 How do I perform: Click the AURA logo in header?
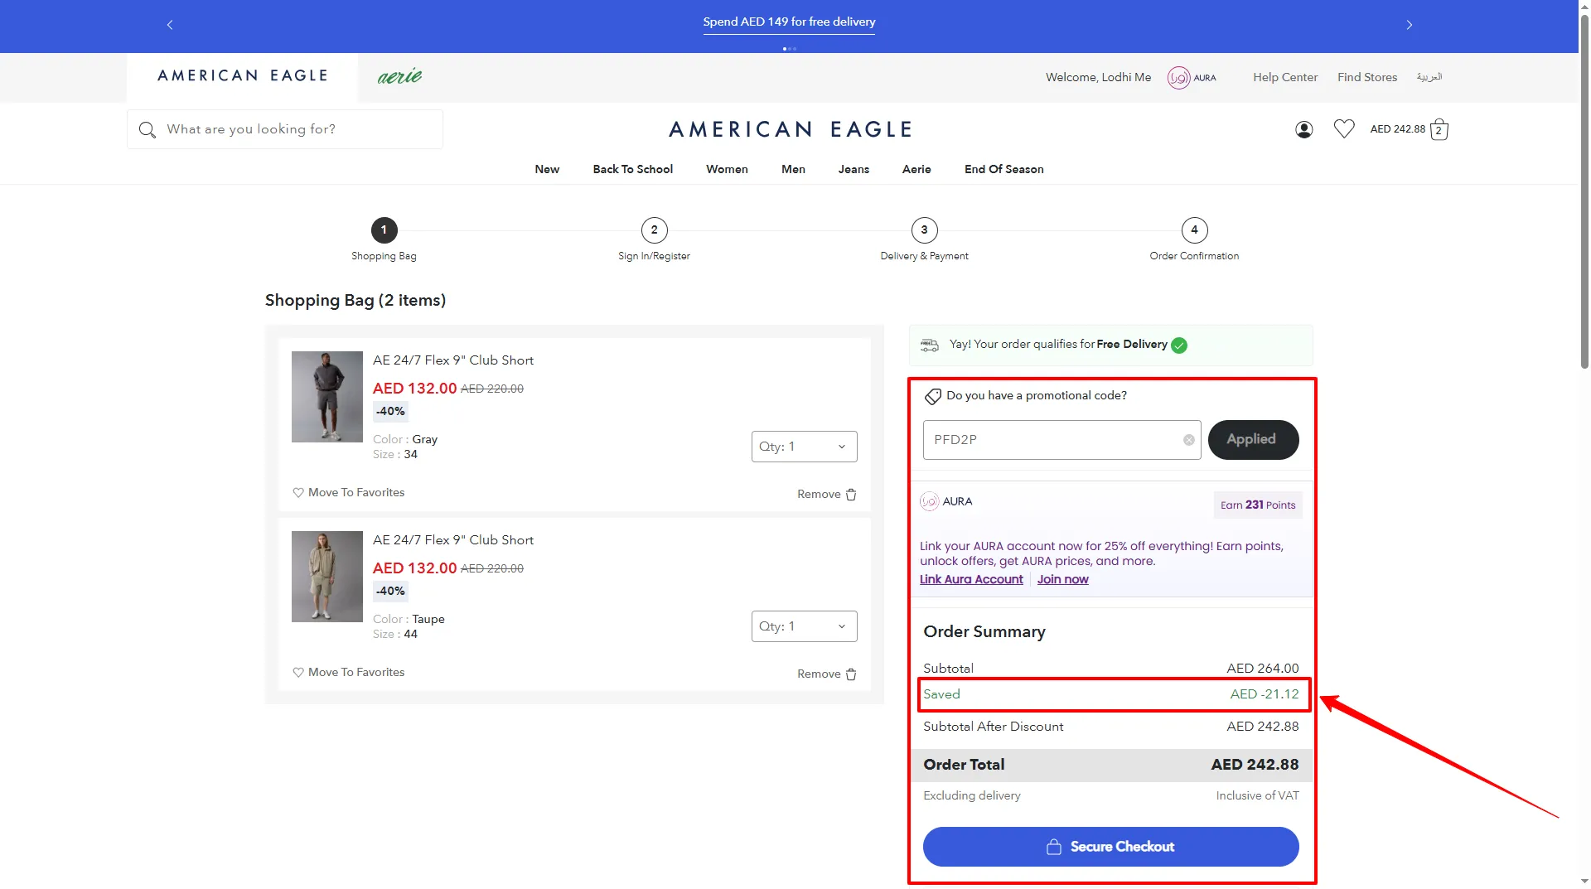pyautogui.click(x=1192, y=77)
